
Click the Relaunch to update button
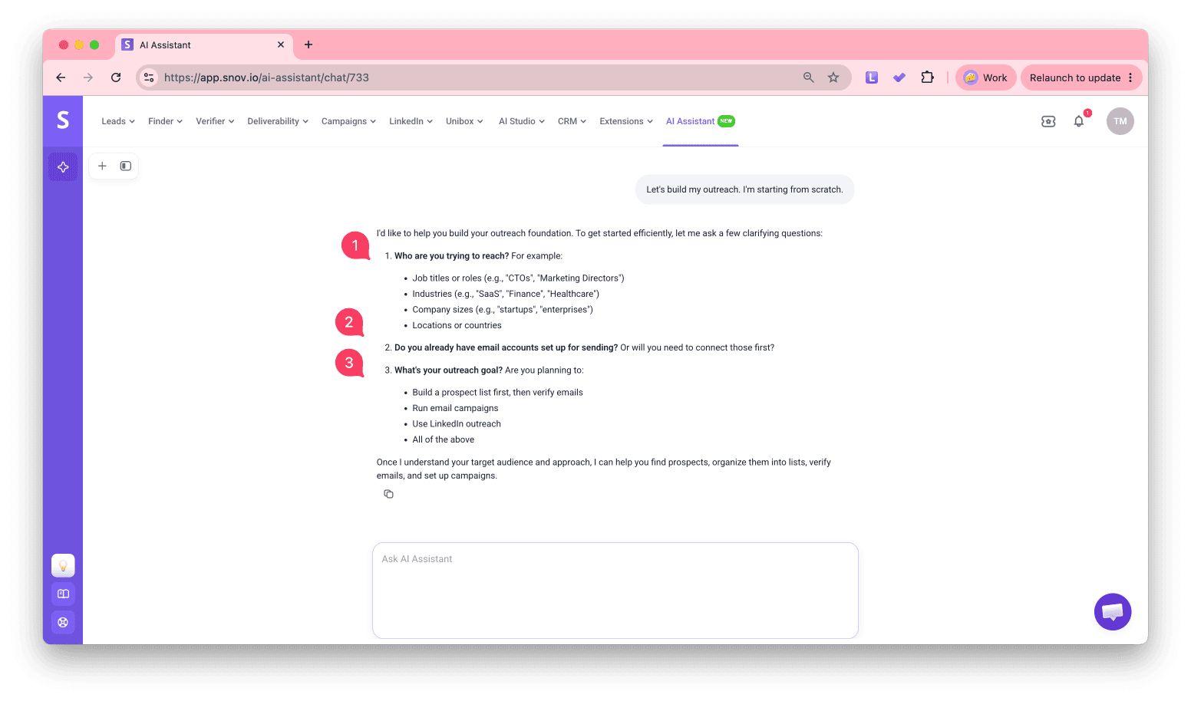pos(1081,77)
